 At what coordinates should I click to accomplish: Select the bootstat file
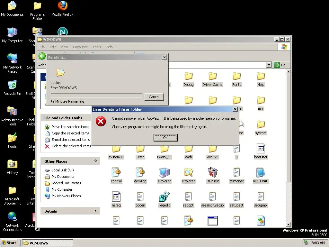[x=261, y=151]
